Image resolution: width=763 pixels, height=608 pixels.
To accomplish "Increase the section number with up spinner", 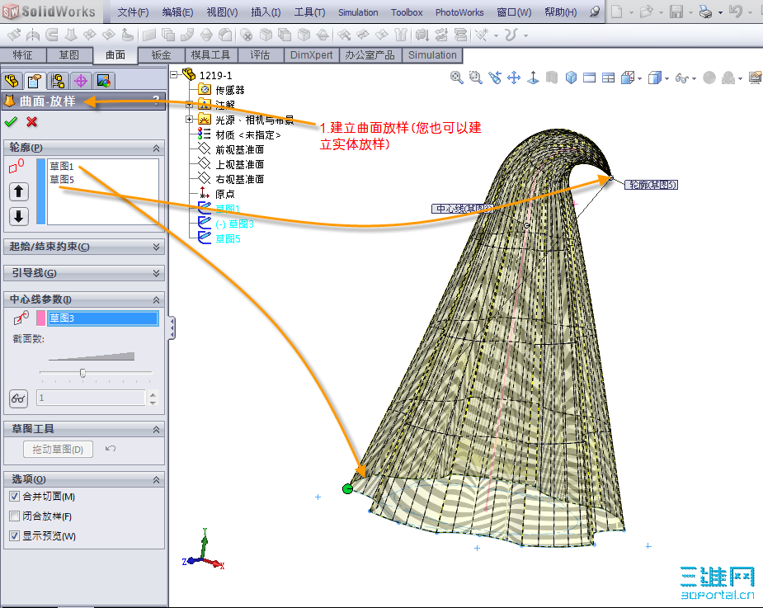I will (x=153, y=394).
